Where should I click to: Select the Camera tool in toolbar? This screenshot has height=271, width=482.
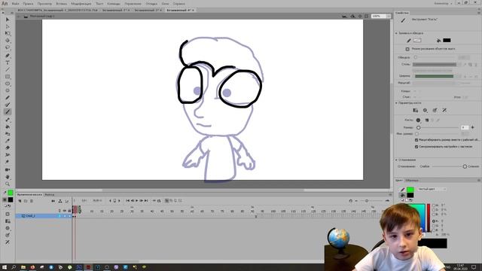coord(8,169)
